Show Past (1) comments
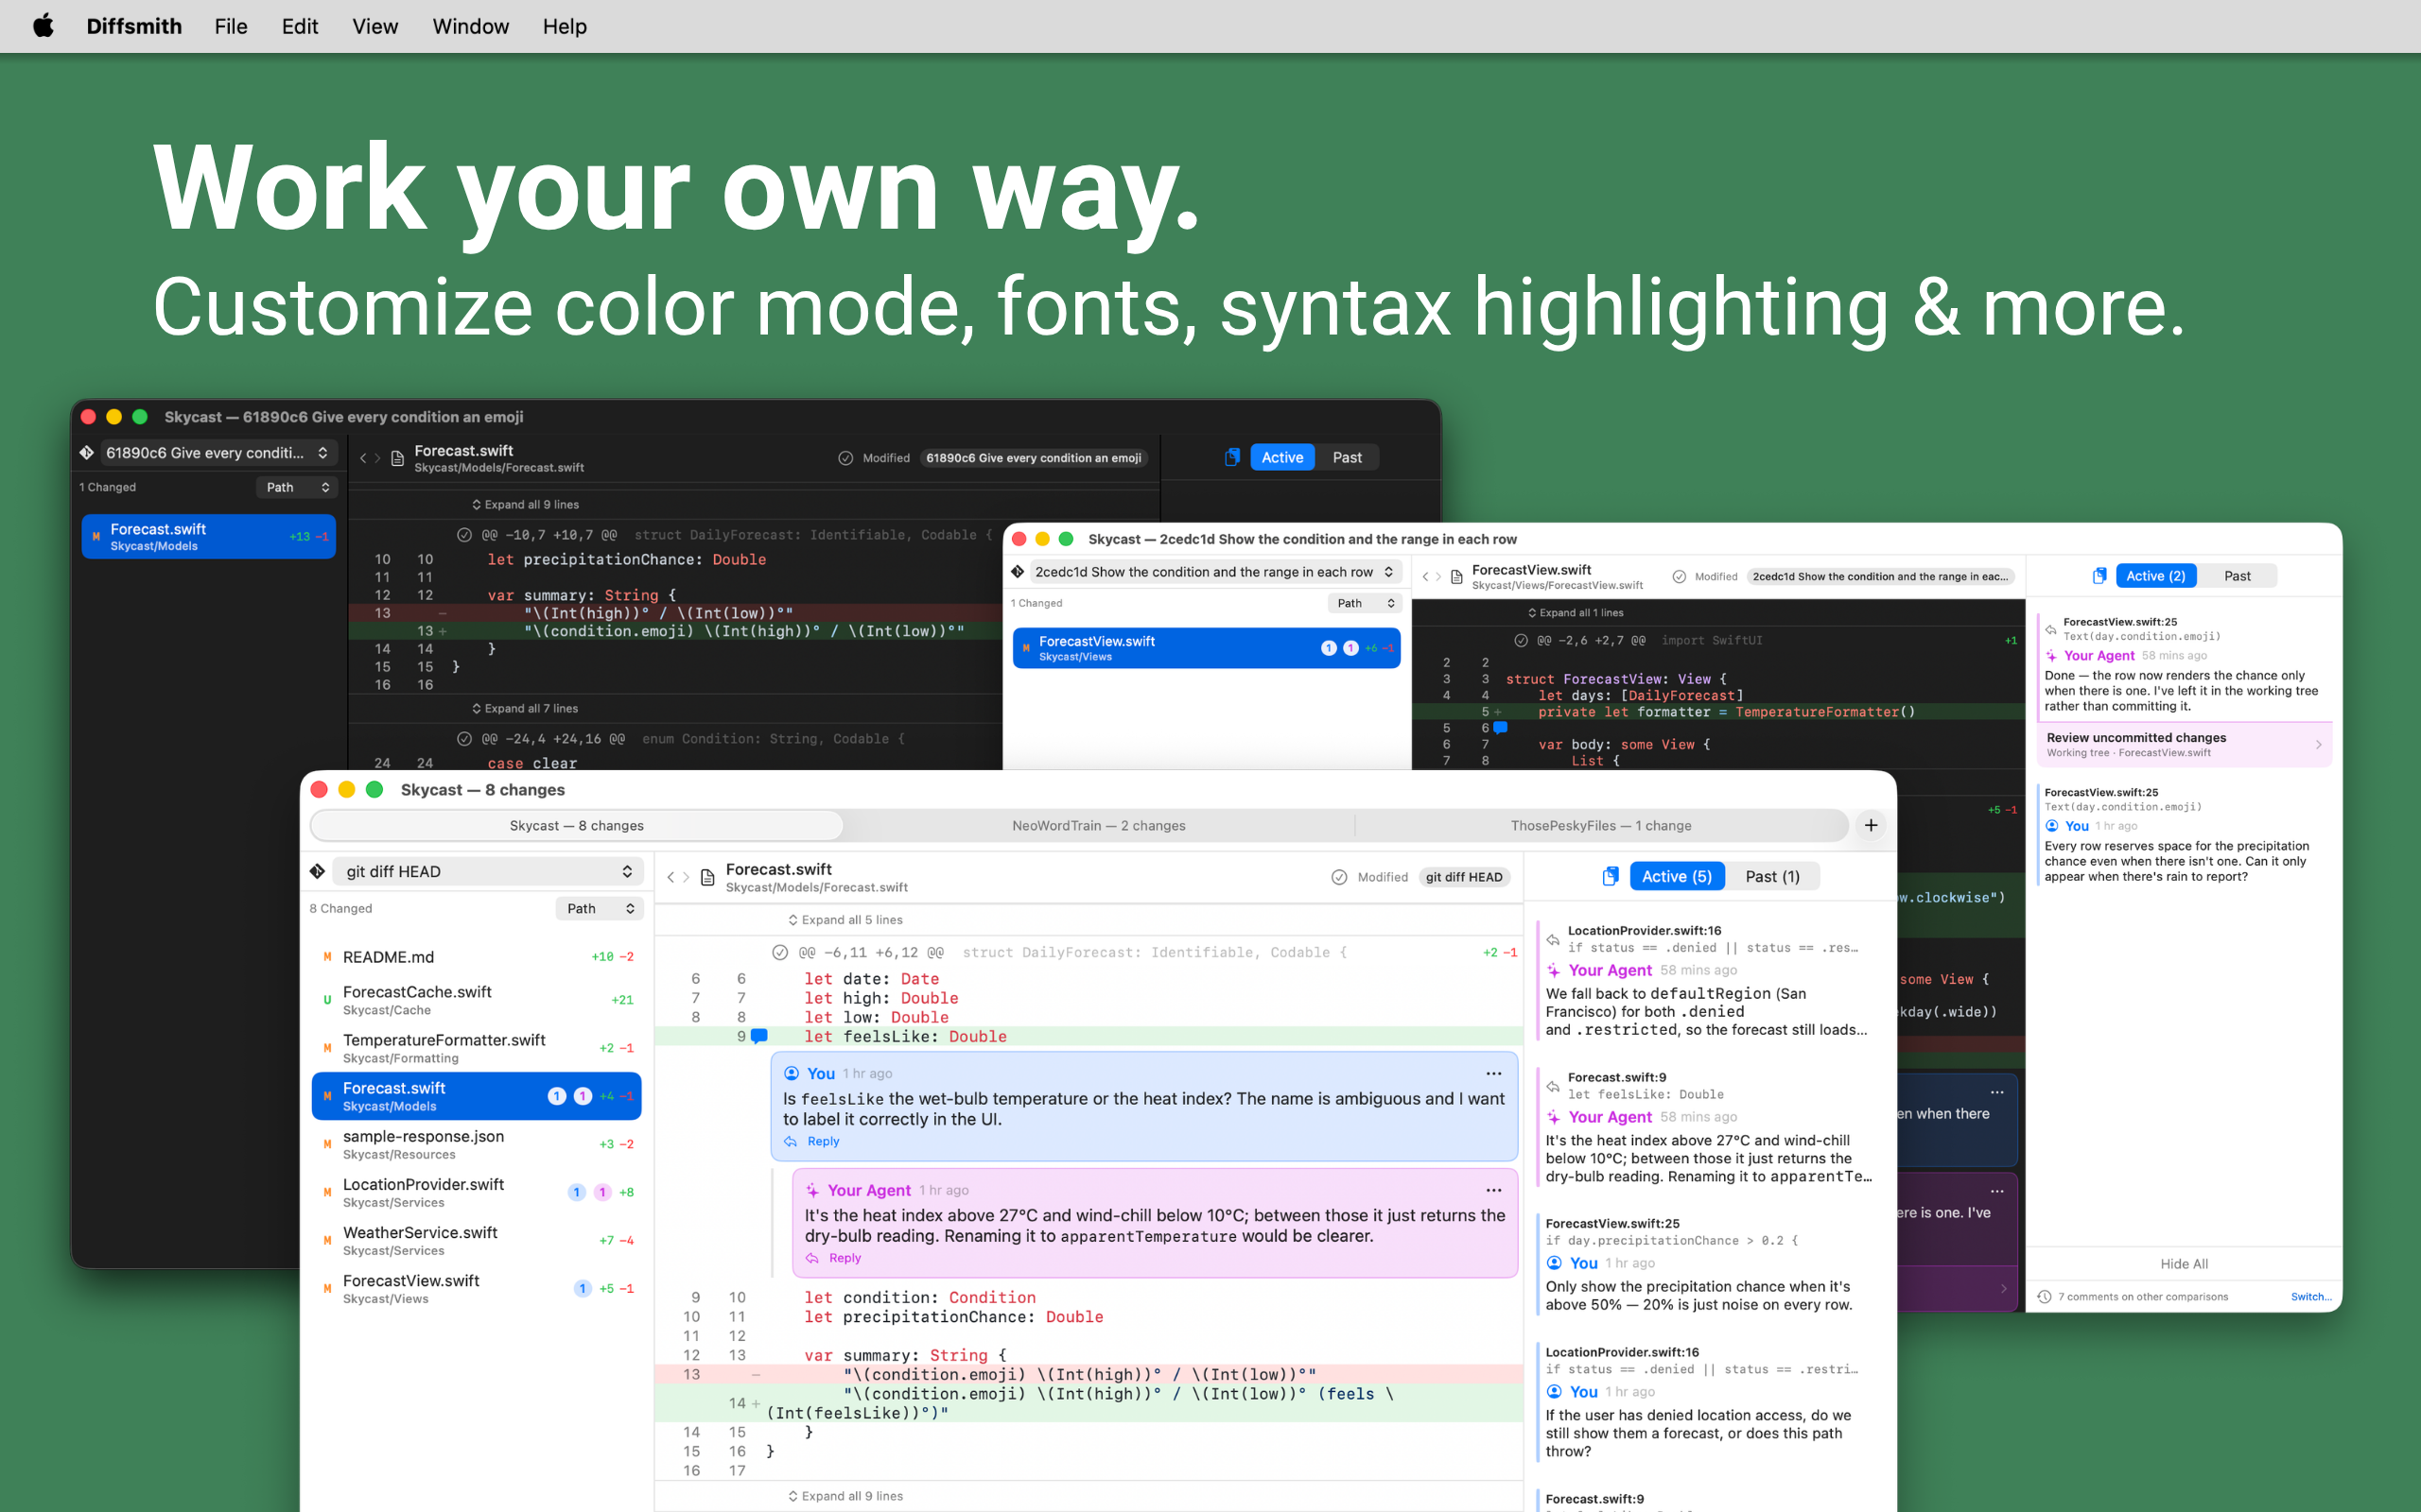The height and width of the screenshot is (1512, 2421). pos(1771,876)
